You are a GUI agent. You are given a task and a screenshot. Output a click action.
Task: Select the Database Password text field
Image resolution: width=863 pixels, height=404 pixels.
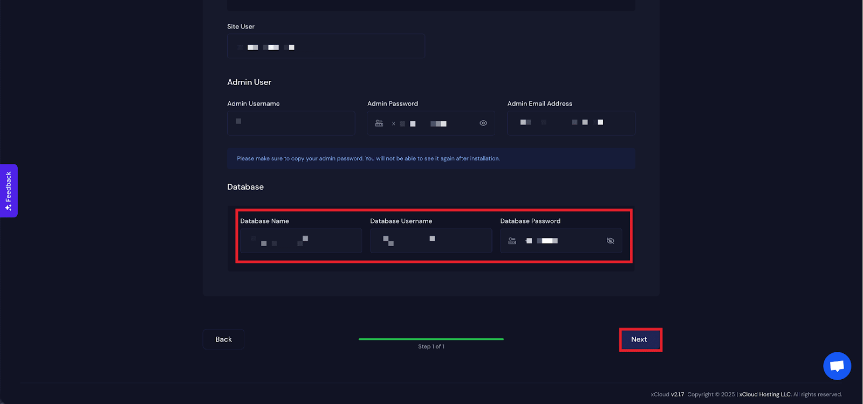click(561, 241)
